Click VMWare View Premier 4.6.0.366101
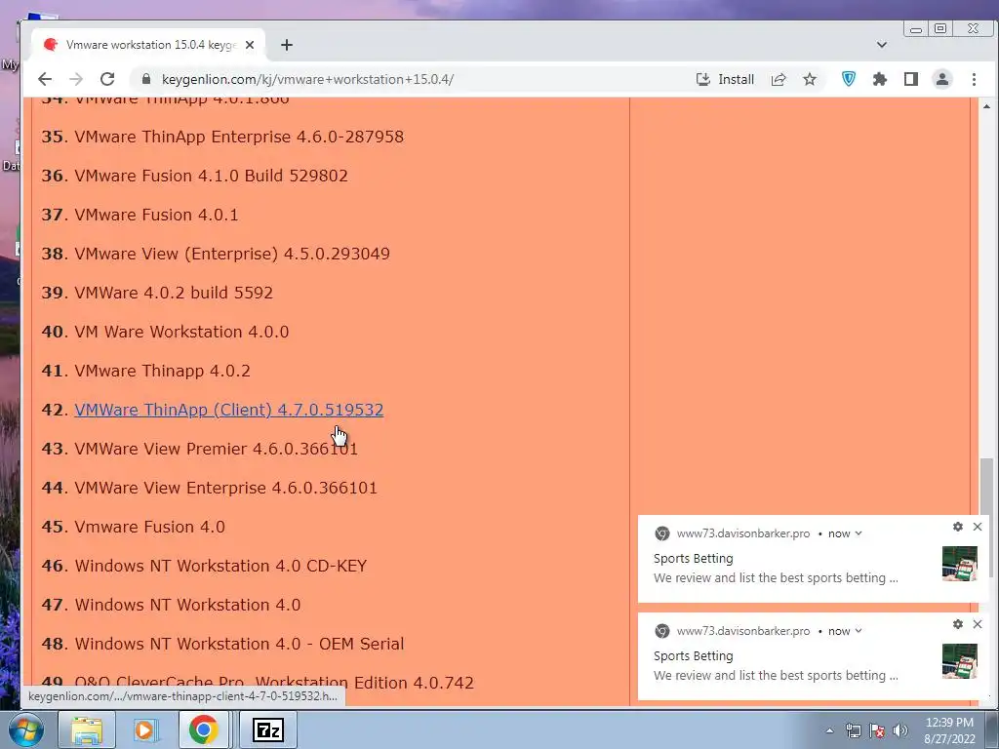The image size is (999, 749). pyautogui.click(x=216, y=449)
